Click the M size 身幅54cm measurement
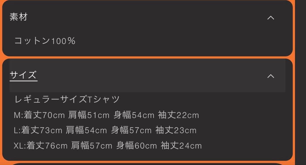The height and width of the screenshot is (165, 306). point(134,115)
